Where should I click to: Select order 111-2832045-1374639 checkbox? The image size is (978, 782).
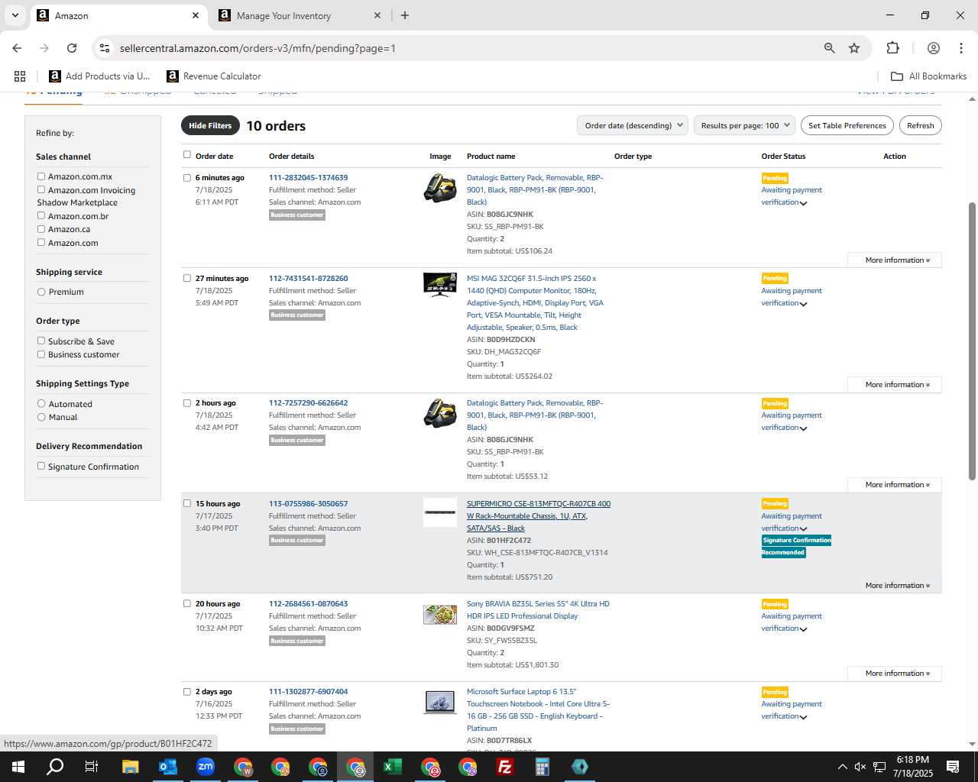186,178
